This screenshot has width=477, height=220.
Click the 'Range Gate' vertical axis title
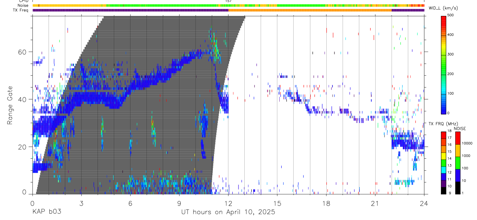10,106
